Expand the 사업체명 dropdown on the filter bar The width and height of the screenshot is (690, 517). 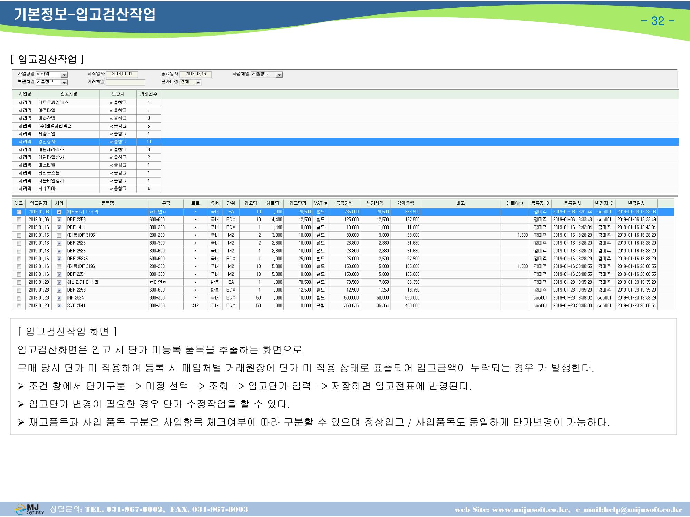[x=279, y=75]
